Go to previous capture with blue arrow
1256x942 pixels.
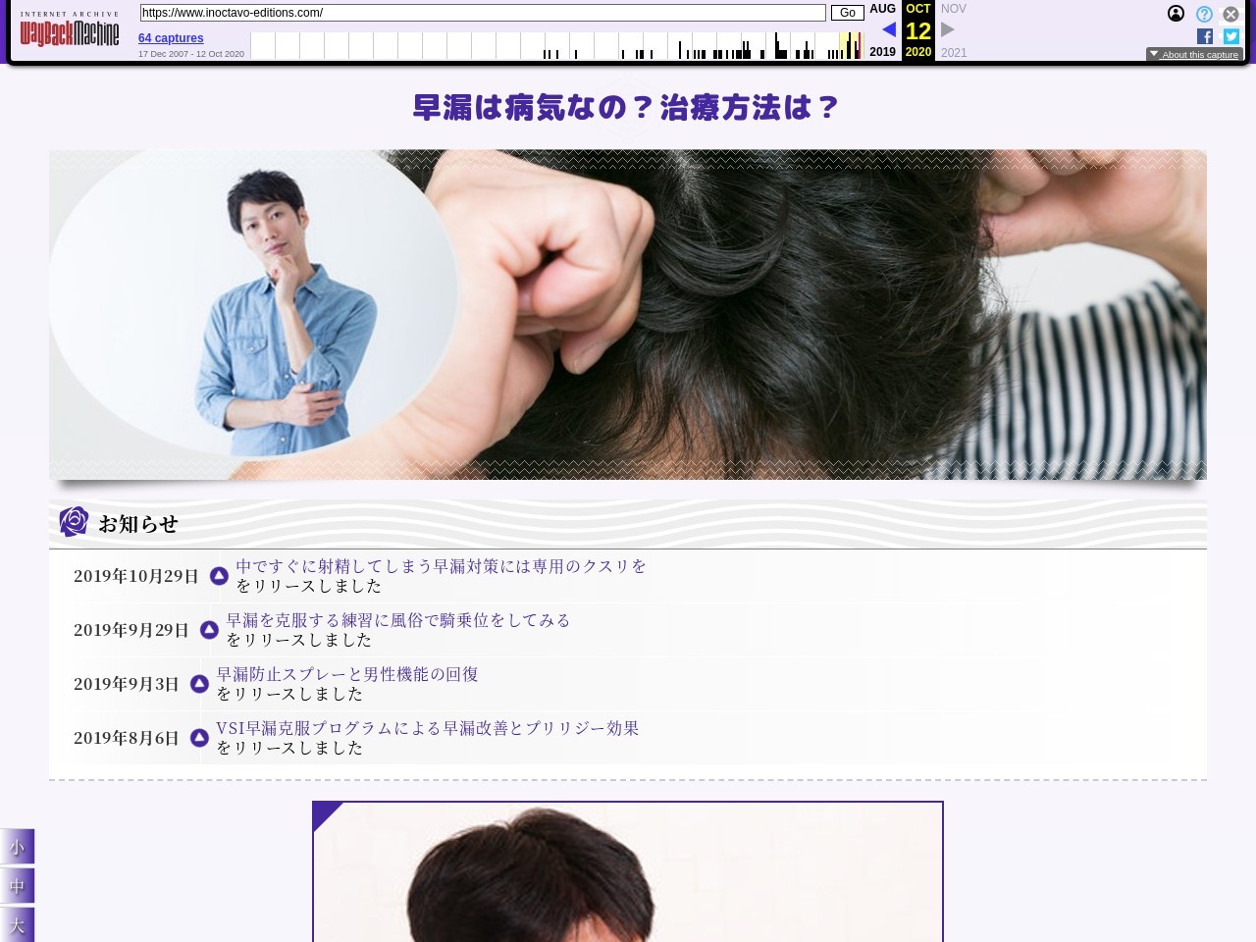[889, 29]
